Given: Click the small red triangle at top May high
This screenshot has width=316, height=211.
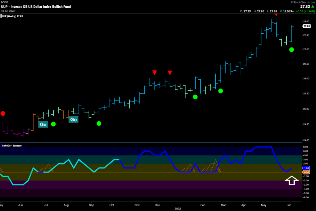Looking at the screenshot, I should click(x=276, y=15).
